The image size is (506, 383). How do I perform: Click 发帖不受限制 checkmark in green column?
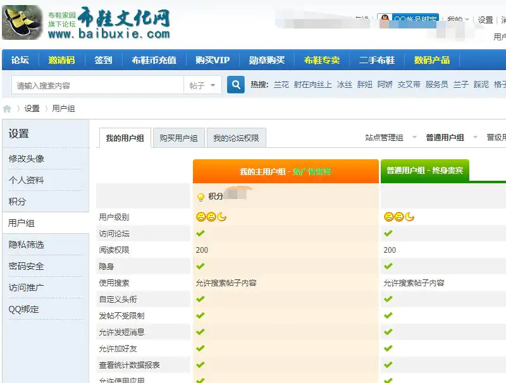click(388, 315)
